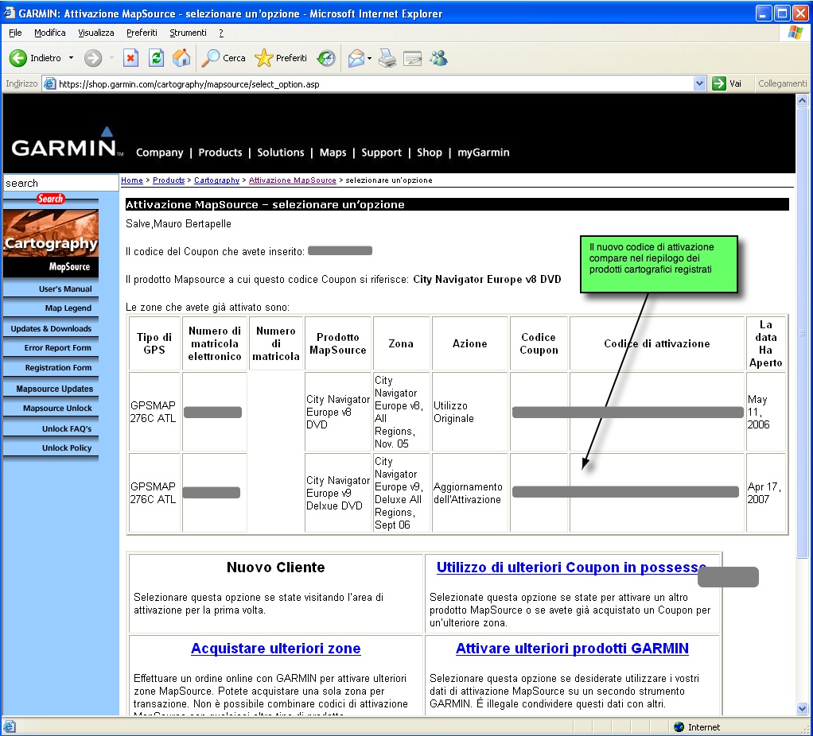Click the vertical scrollbar down arrow
This screenshot has width=813, height=736.
pyautogui.click(x=803, y=708)
